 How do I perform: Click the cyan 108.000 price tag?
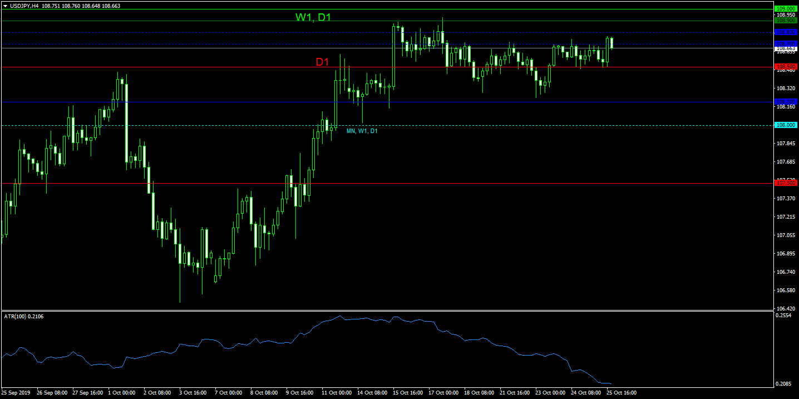point(786,125)
